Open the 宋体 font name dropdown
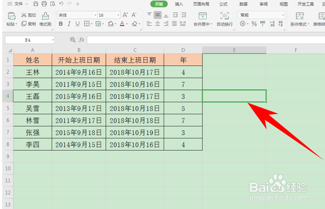The width and height of the screenshot is (325, 209). click(x=95, y=15)
